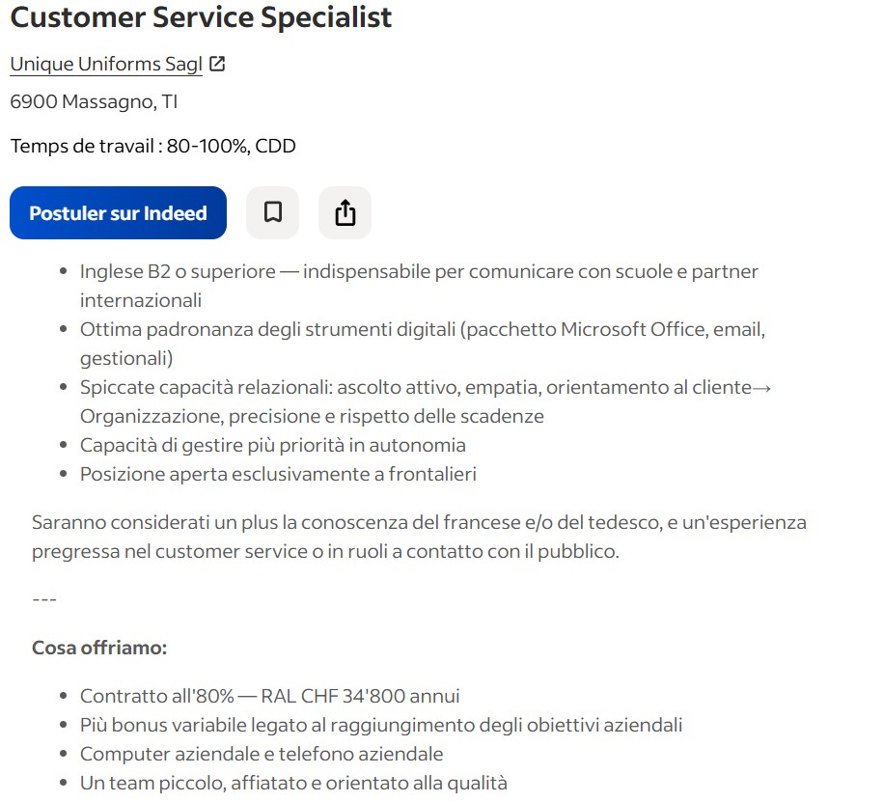Click the bonus variabile bullet text
Screen dimensions: 883x802
[x=381, y=725]
